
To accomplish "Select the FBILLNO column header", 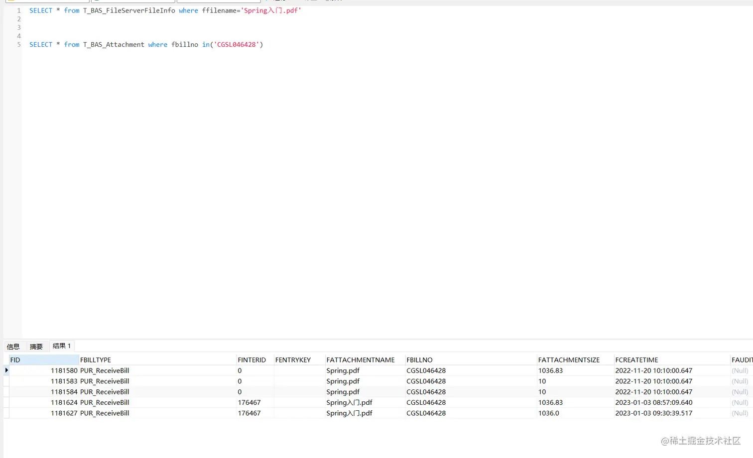I will 471,360.
